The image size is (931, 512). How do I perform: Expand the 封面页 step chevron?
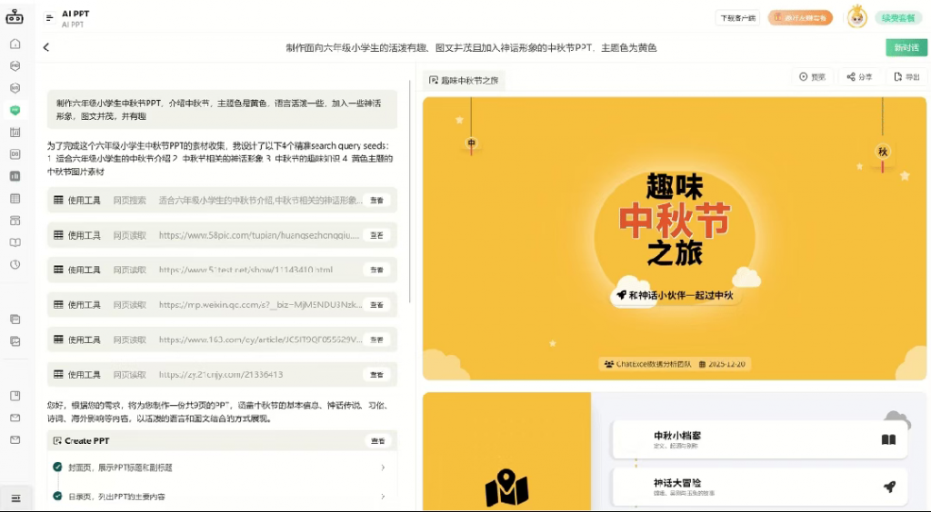click(x=383, y=468)
